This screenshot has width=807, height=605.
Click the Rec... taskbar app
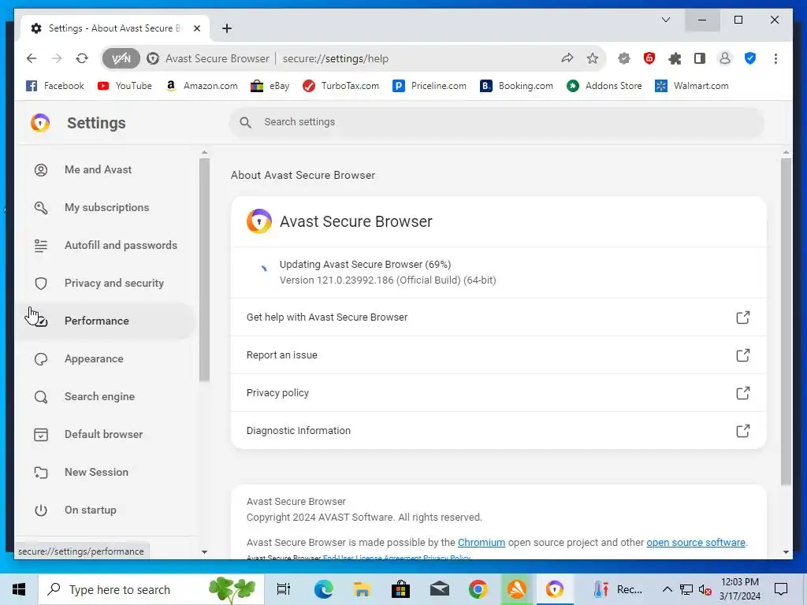point(618,589)
